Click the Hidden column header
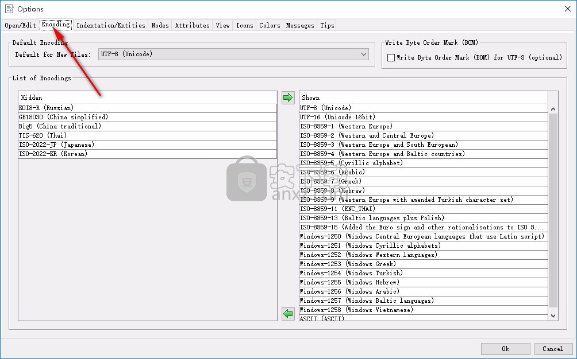 pos(147,97)
